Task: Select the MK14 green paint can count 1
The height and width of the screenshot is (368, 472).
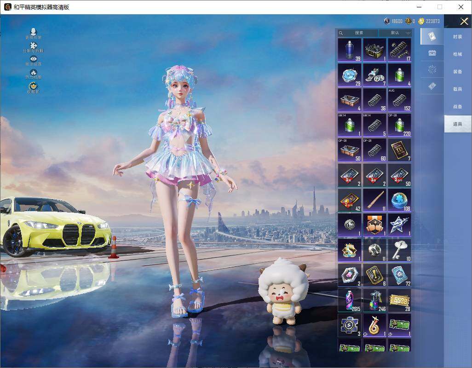Action: (x=350, y=125)
